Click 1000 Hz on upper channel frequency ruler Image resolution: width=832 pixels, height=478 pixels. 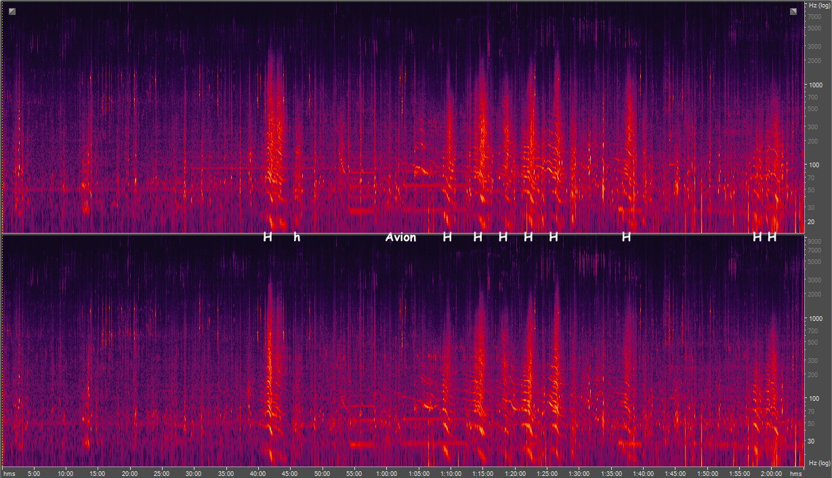click(813, 85)
